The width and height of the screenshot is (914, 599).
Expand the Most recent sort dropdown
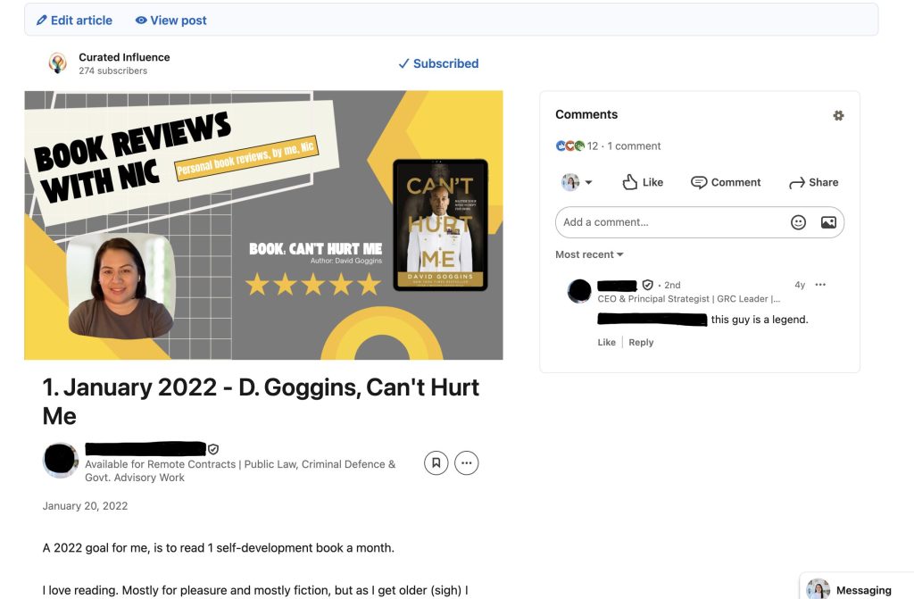point(589,254)
